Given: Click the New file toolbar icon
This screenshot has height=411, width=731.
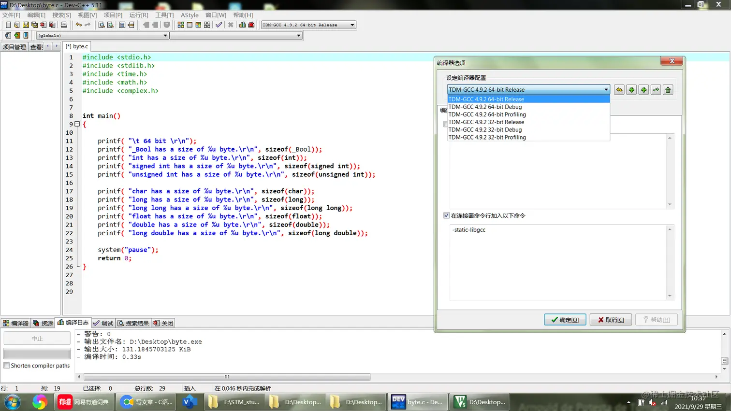Looking at the screenshot, I should point(8,25).
